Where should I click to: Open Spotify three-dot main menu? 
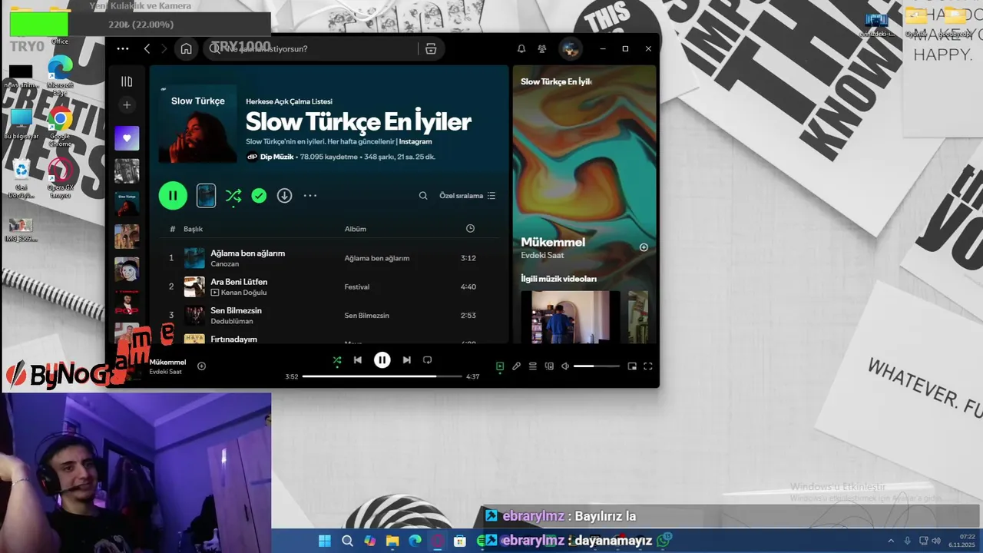point(123,48)
